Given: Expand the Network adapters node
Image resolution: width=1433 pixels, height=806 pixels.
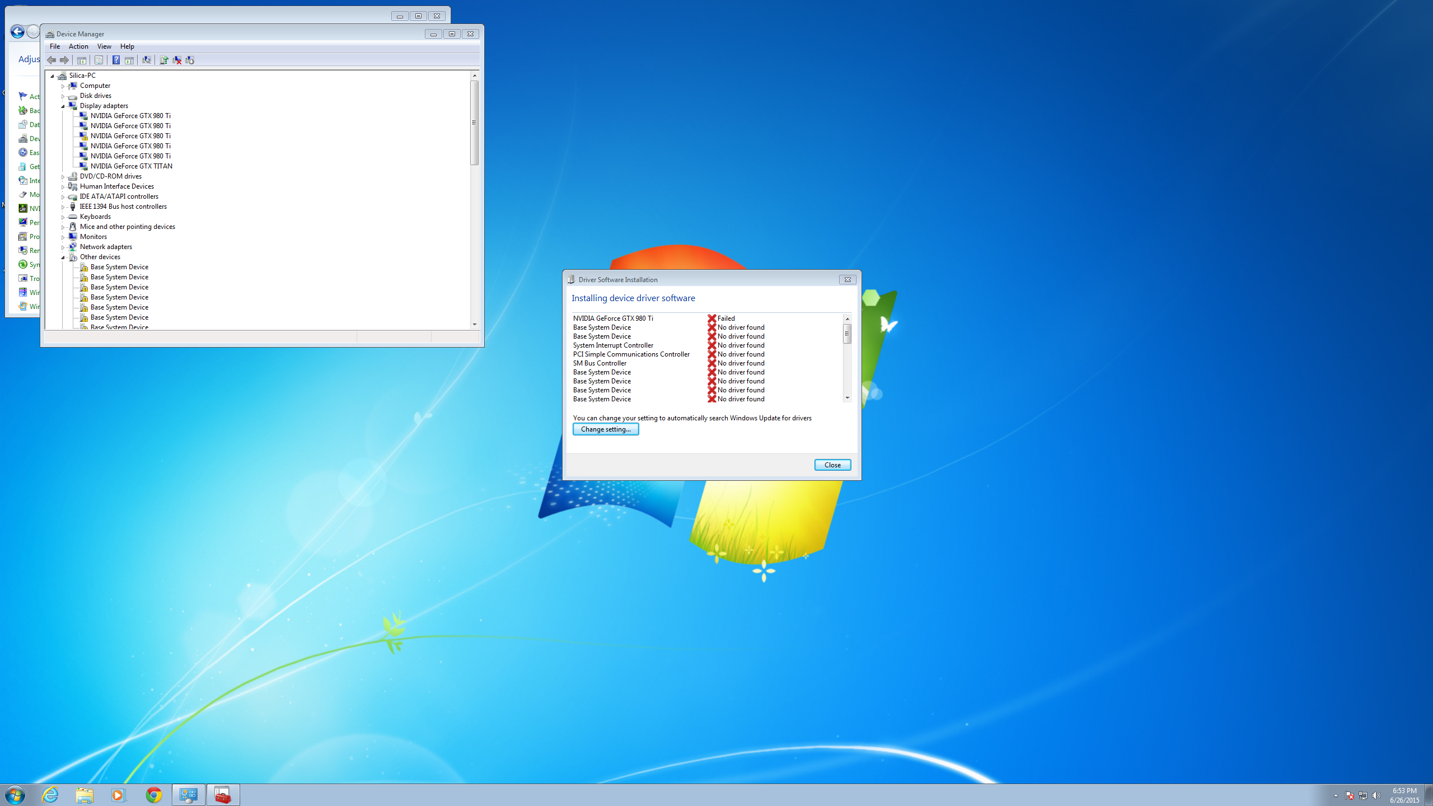Looking at the screenshot, I should coord(63,247).
